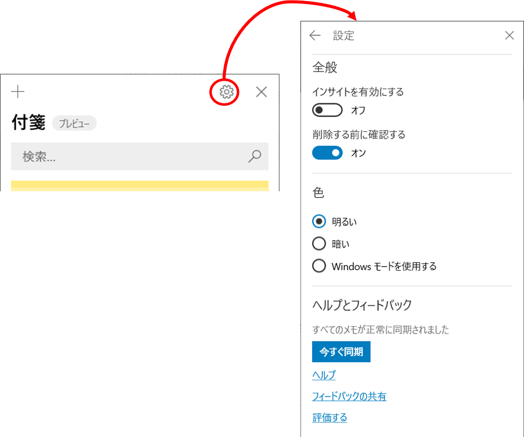Toggle インサイトを有効にする switch
This screenshot has width=524, height=437.
[327, 110]
